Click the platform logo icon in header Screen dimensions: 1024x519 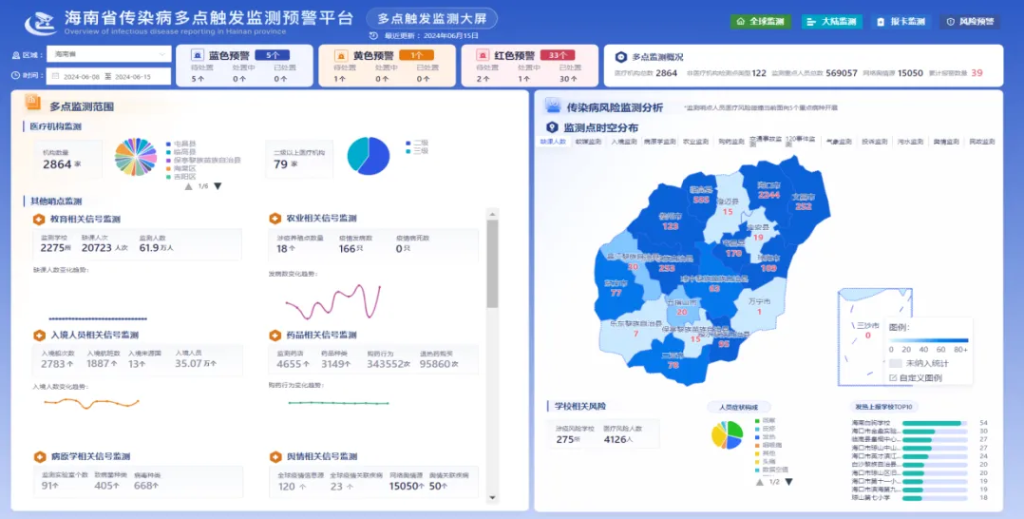tap(41, 22)
